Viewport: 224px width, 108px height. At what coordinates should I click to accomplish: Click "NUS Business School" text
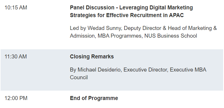point(171,36)
